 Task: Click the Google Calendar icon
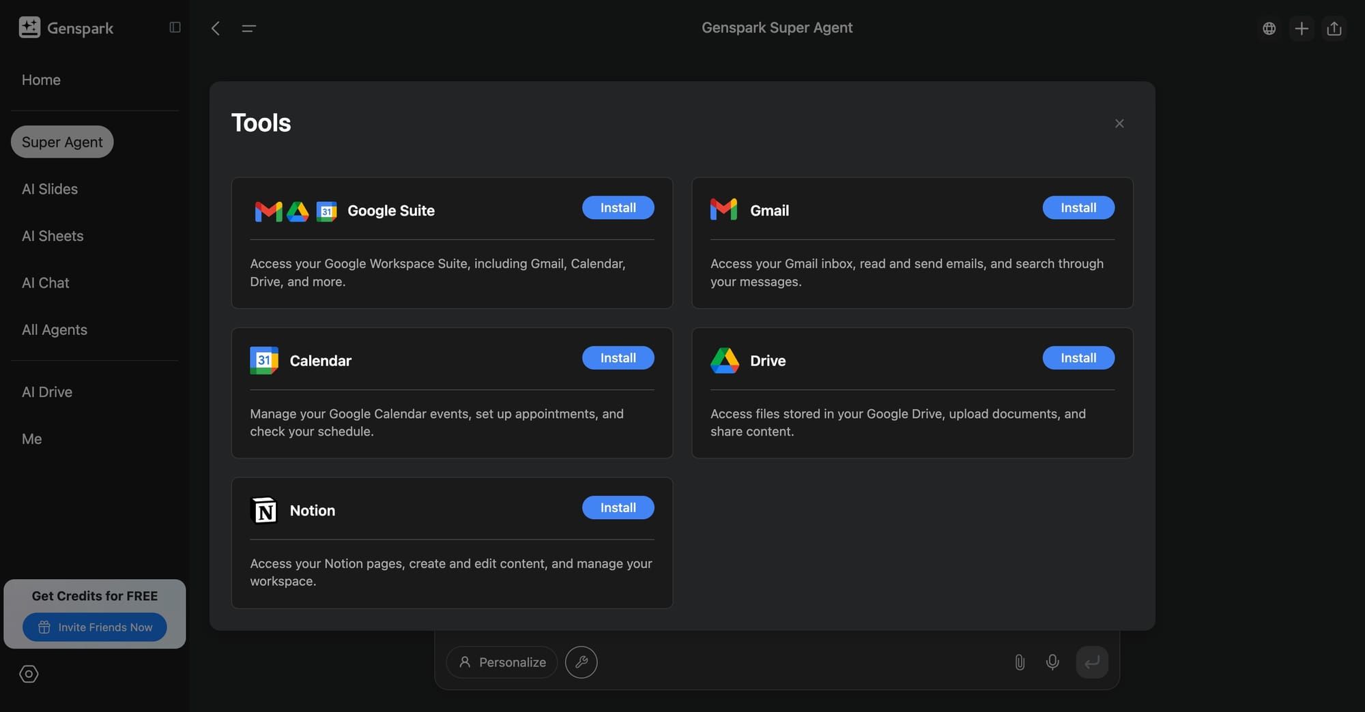pyautogui.click(x=264, y=360)
